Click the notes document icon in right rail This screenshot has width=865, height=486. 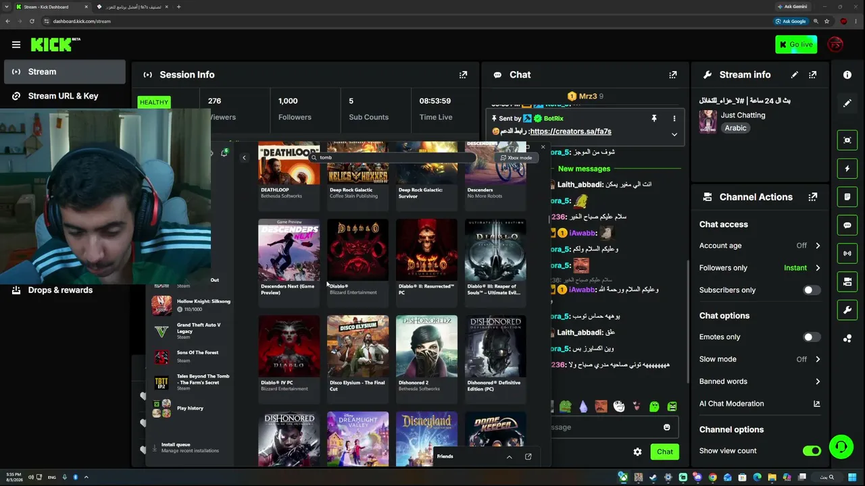847,197
